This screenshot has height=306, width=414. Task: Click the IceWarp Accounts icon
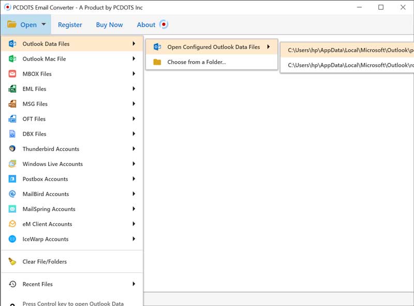(x=12, y=239)
